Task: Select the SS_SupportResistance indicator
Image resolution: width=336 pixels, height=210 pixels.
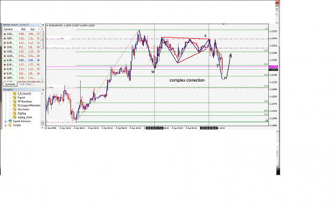Action: pos(29,105)
